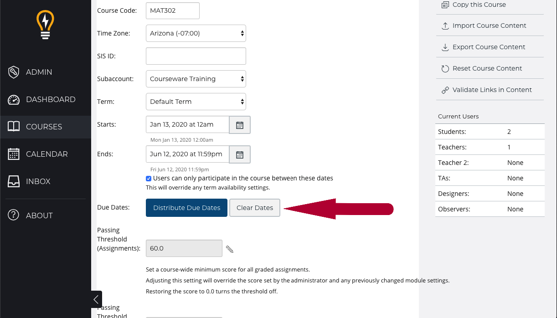Select Import Course Content
557x318 pixels.
click(x=490, y=26)
